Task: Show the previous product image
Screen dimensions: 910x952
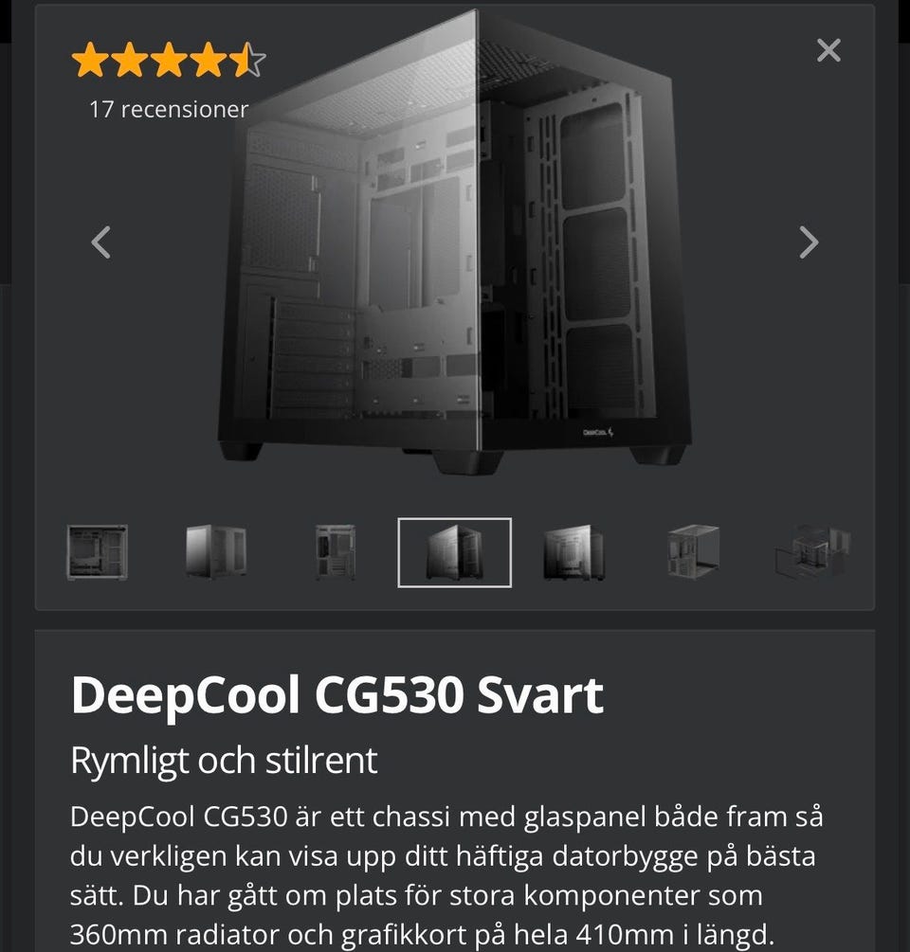Action: pos(101,242)
